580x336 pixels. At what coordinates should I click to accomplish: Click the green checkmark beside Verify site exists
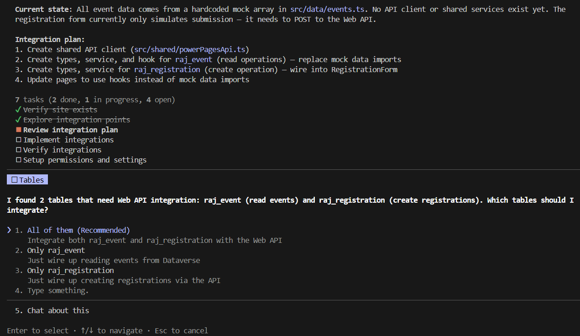pyautogui.click(x=18, y=110)
